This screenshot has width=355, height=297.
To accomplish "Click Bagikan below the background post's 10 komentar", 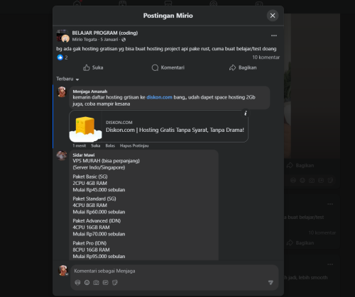I will point(300,243).
